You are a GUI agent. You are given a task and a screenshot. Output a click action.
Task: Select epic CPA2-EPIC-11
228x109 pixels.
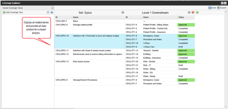(62, 50)
